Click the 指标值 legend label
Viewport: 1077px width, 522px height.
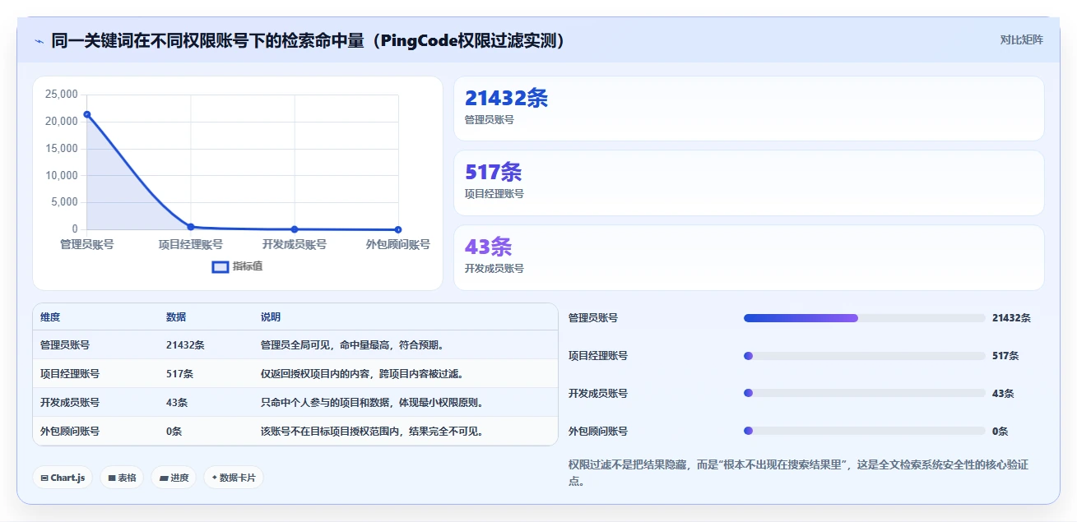coord(247,266)
